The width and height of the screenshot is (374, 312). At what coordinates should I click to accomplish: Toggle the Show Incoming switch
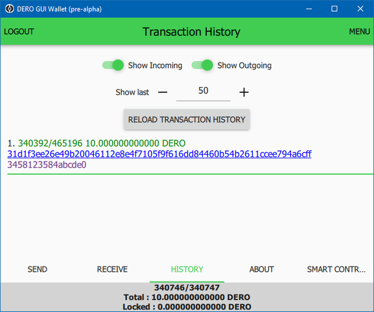(x=113, y=65)
